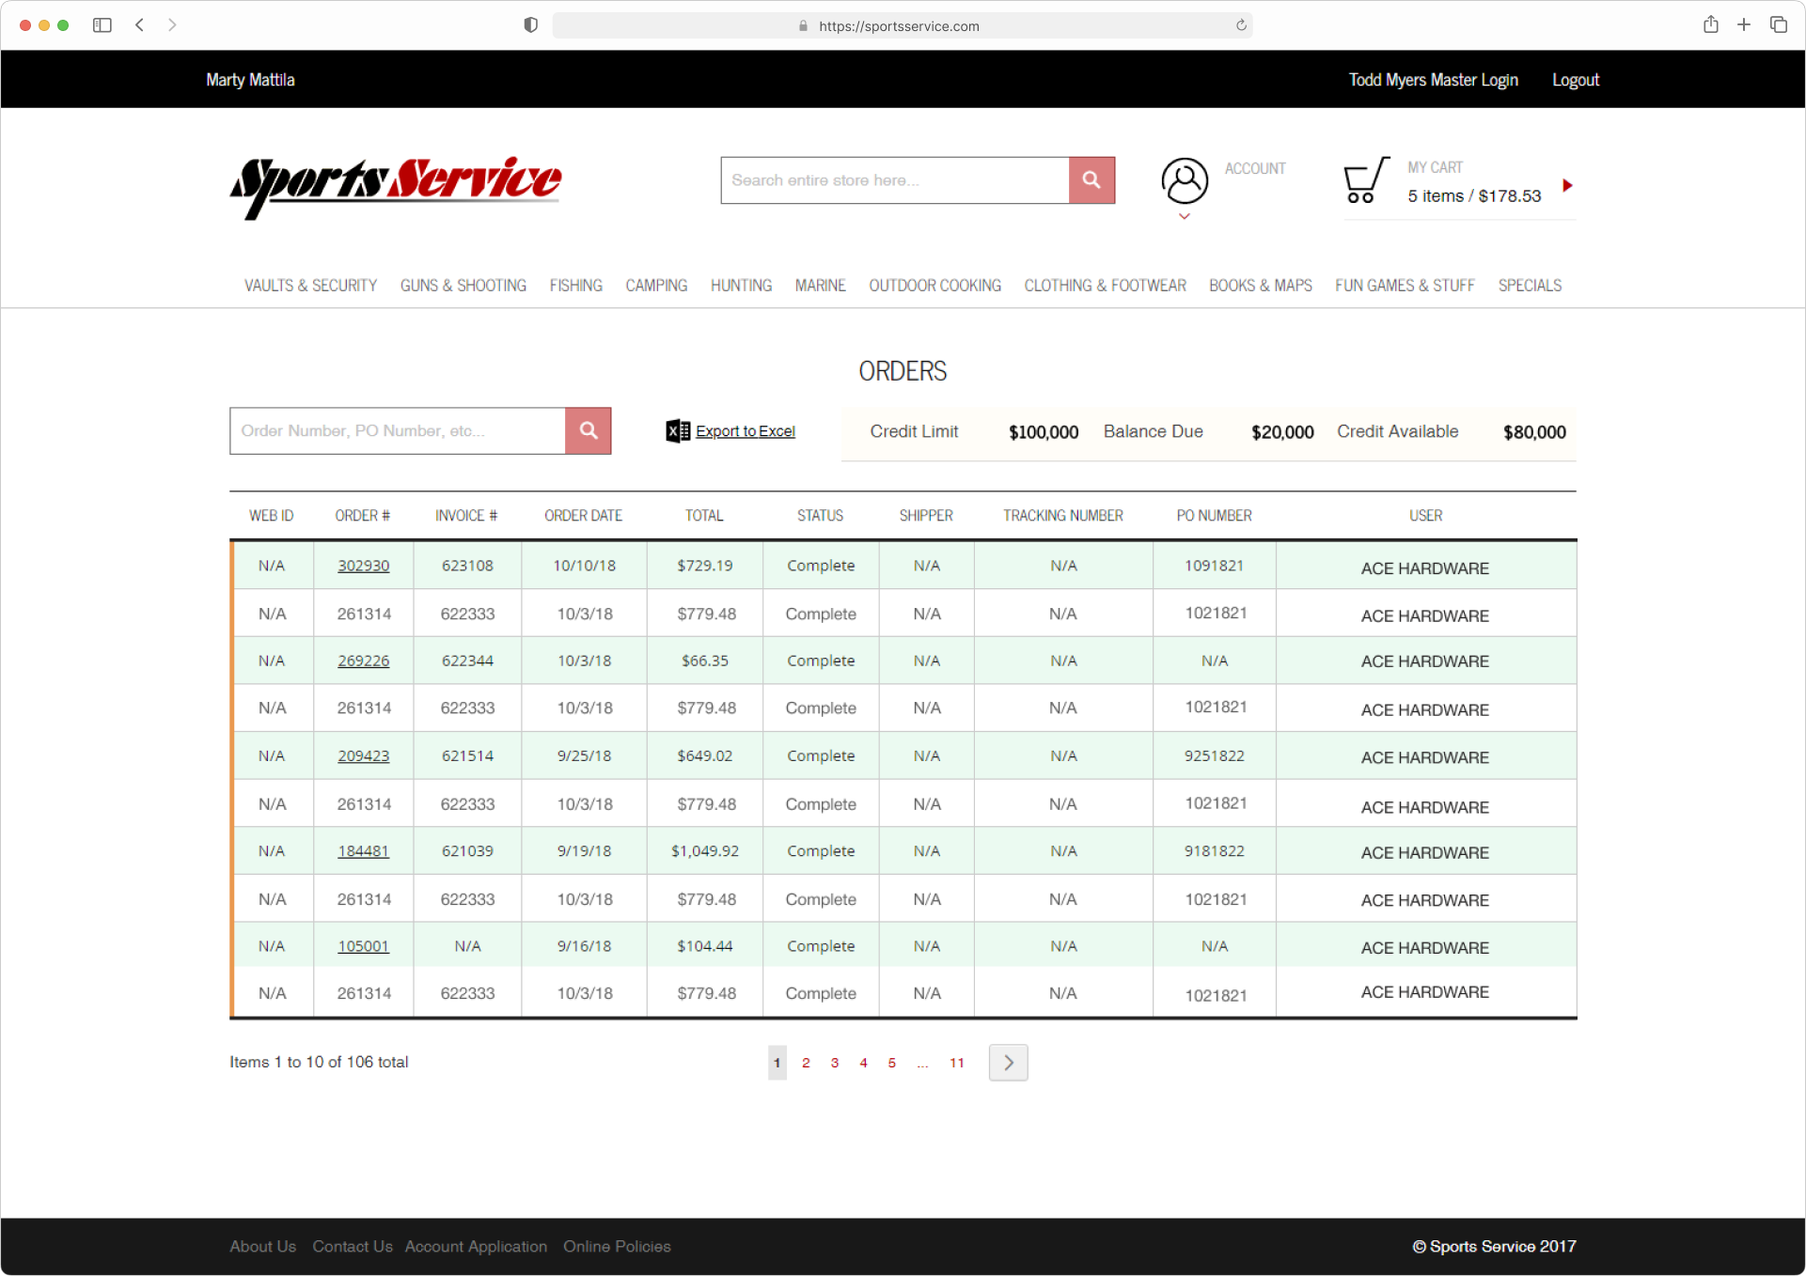Open the Contact Us footer link
Image resolution: width=1806 pixels, height=1276 pixels.
tap(352, 1246)
